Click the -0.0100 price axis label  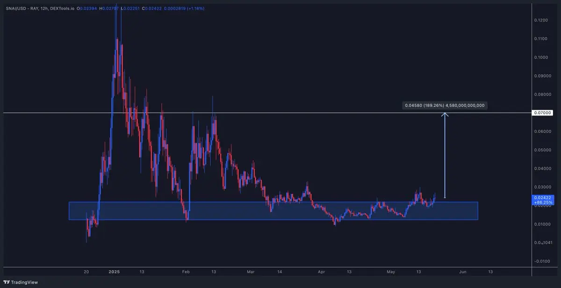541,261
